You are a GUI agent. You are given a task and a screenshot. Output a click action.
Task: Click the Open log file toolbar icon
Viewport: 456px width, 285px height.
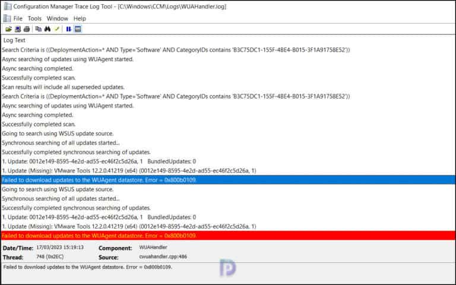8,29
